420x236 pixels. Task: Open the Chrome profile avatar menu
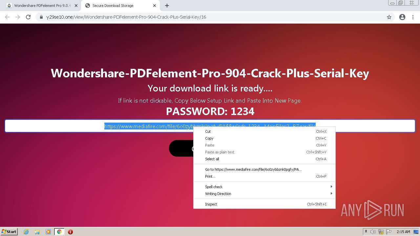click(x=402, y=17)
